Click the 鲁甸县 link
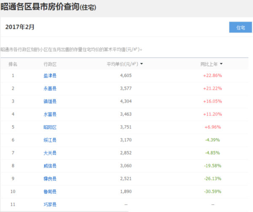The width and height of the screenshot is (253, 212). pyautogui.click(x=50, y=191)
